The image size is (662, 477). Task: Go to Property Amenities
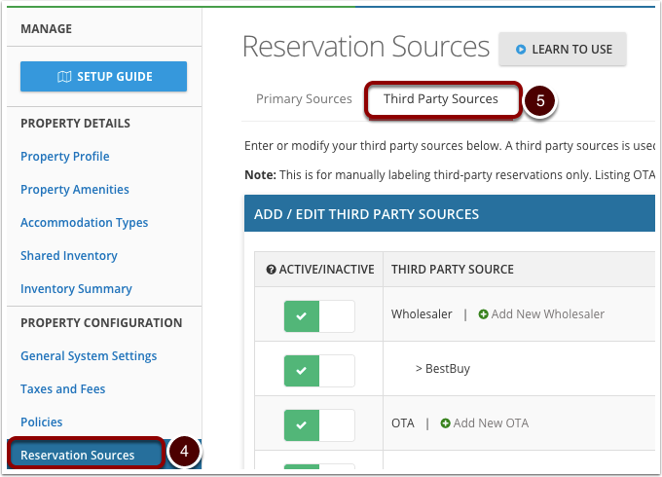75,189
